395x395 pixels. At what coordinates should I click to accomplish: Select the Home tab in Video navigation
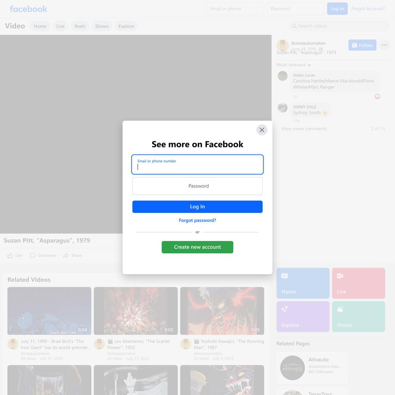[x=40, y=26]
